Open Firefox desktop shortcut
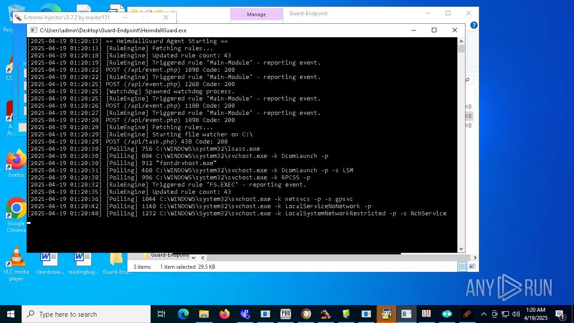Screen dimensions: 574x323 (x=16, y=163)
